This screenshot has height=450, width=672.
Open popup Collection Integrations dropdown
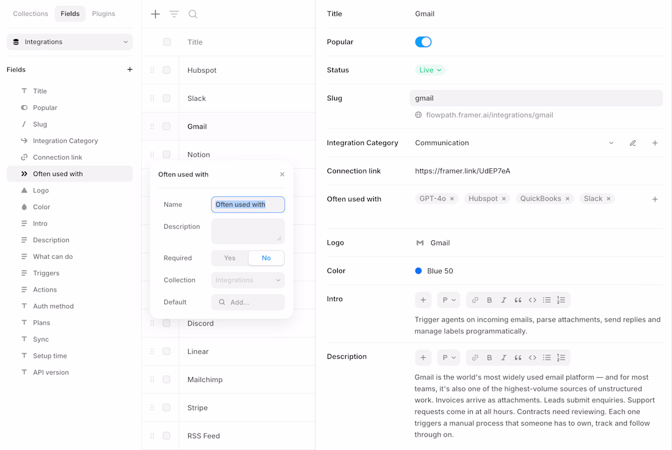coord(247,280)
